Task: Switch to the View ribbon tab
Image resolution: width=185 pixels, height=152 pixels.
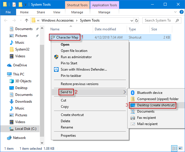Action: pyautogui.click(x=57, y=12)
